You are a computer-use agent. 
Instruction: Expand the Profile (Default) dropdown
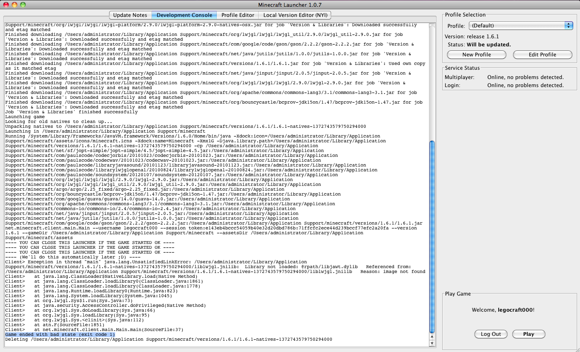point(520,25)
